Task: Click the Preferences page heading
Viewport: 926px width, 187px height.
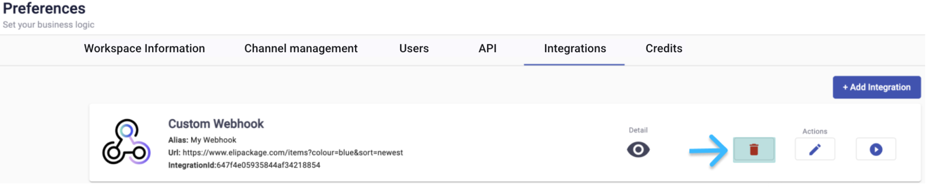Action: tap(44, 8)
